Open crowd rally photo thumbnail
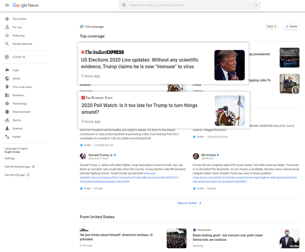 (176, 238)
